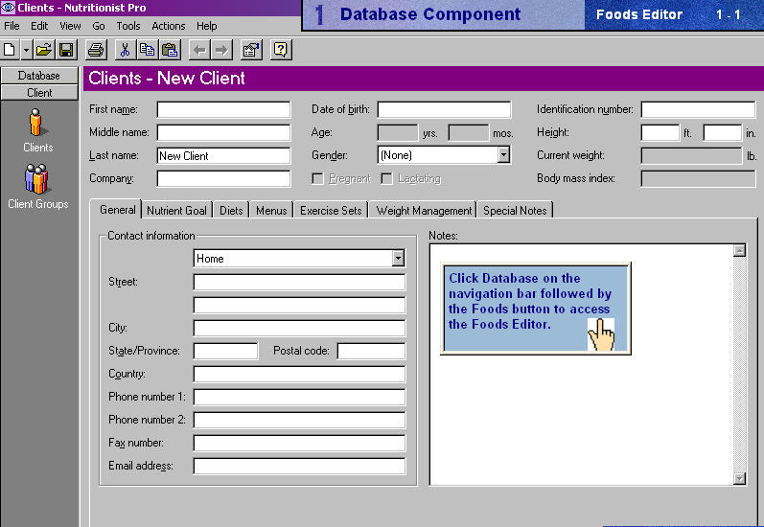Open the Edit menu
Viewport: 764px width, 527px height.
pyautogui.click(x=39, y=26)
